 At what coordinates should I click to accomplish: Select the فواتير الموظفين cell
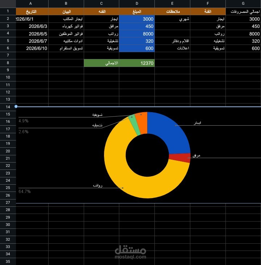click(66, 34)
